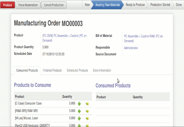Click green consume arrow for USB Keyboard
Viewport: 184px width, 127px height.
pyautogui.click(x=79, y=125)
